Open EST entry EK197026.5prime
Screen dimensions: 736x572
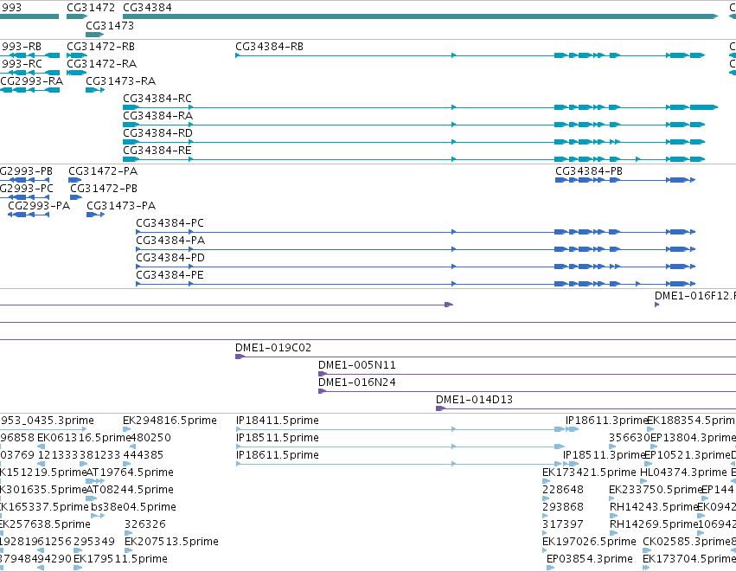pos(590,543)
